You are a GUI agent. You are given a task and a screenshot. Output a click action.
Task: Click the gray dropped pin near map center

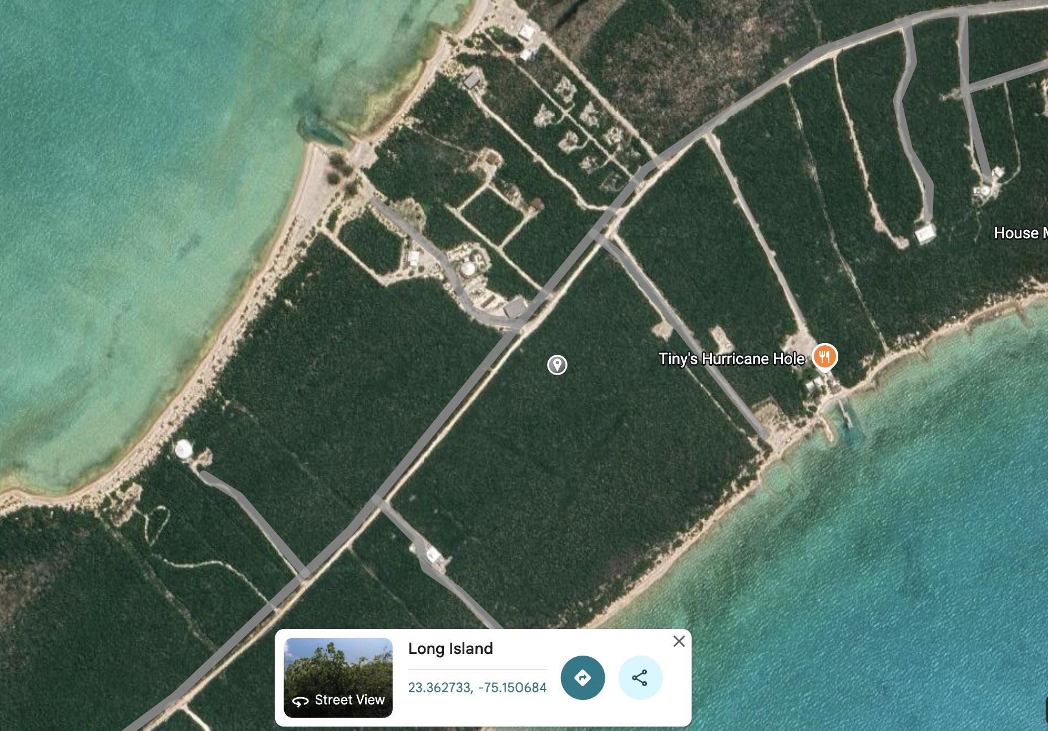pyautogui.click(x=558, y=365)
